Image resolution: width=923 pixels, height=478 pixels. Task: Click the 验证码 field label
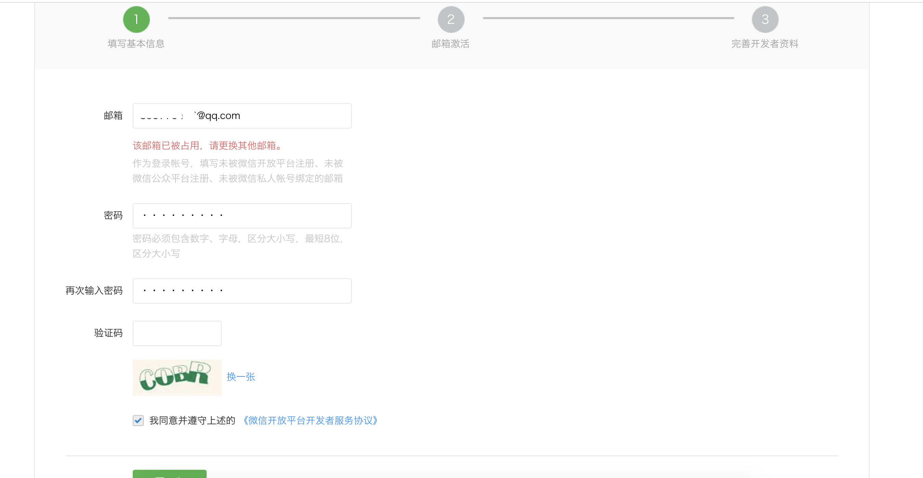[x=108, y=333]
